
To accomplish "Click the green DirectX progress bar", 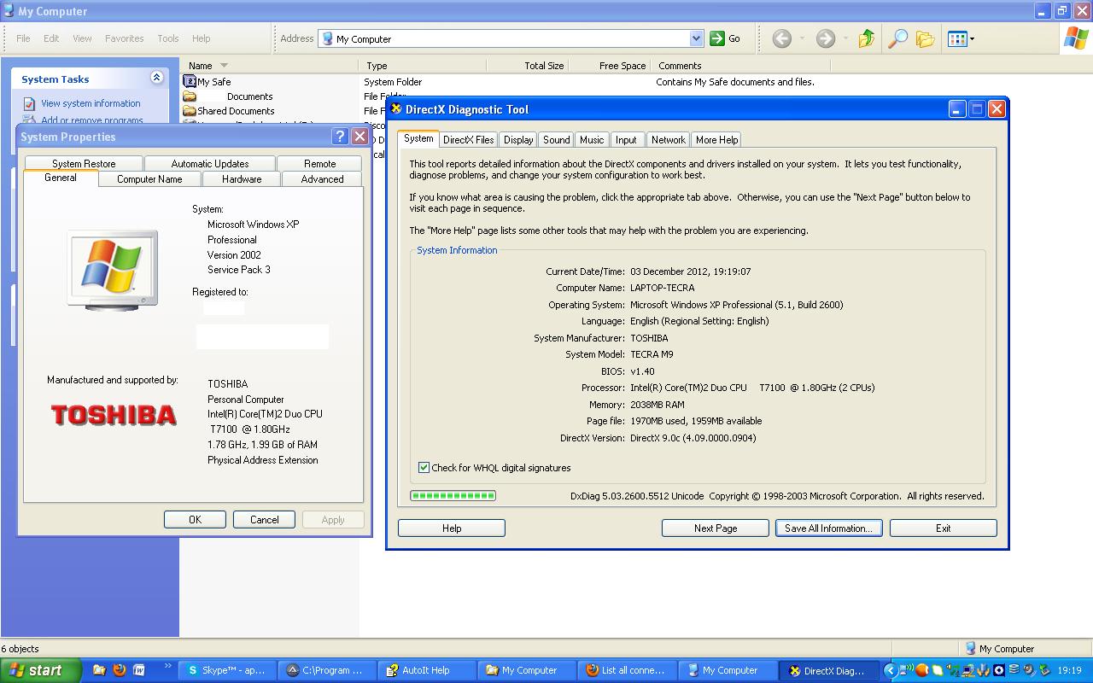I will 453,495.
